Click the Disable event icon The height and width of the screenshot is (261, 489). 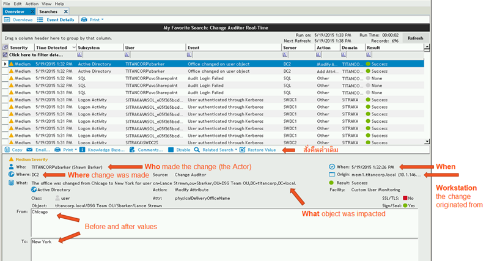pyautogui.click(x=171, y=150)
